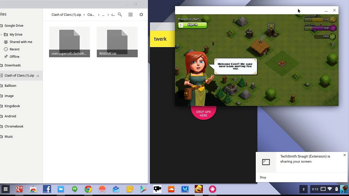Go to the collapsed '...' breadcrumb
This screenshot has width=349, height=196.
tap(103, 15)
